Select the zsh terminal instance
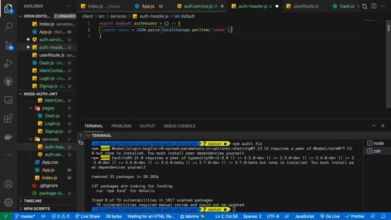Viewport: 391px width, 220px height. (374, 151)
